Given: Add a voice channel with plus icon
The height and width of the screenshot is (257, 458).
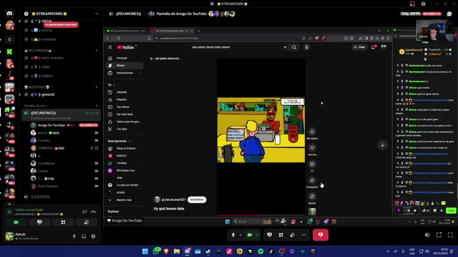Looking at the screenshot, I should pyautogui.click(x=96, y=106).
